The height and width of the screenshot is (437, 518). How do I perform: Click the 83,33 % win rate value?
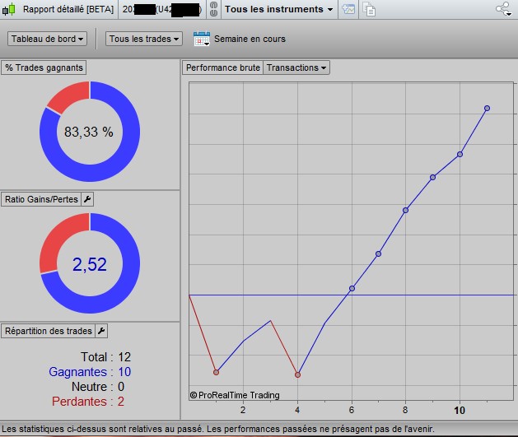click(x=89, y=132)
